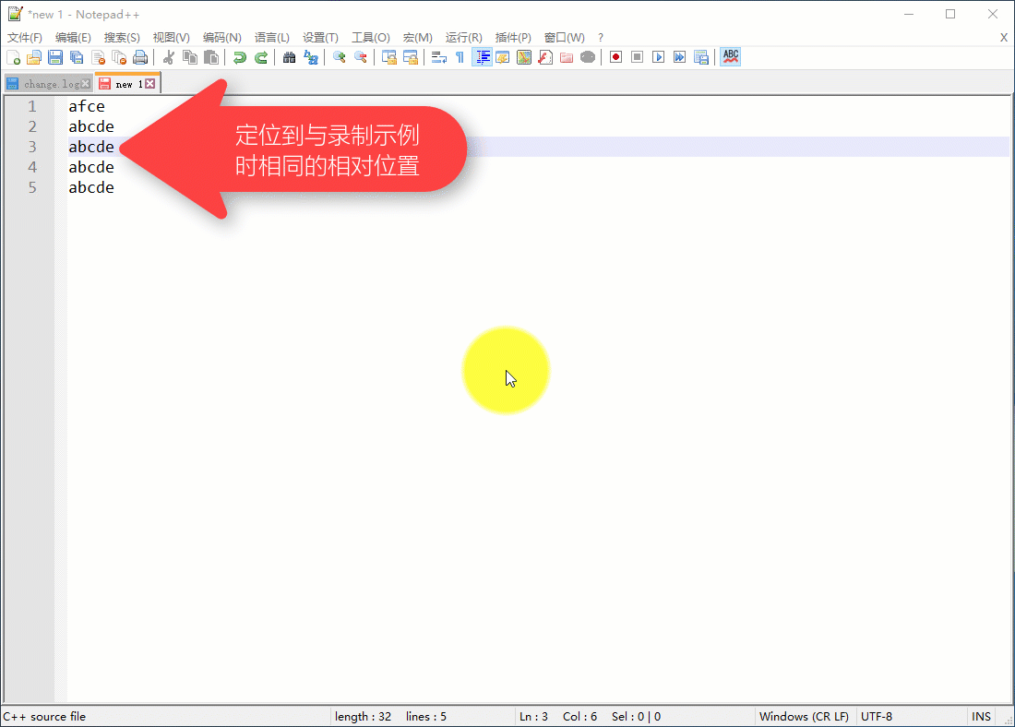Image resolution: width=1015 pixels, height=727 pixels.
Task: Undo last action via toolbar
Action: [240, 57]
